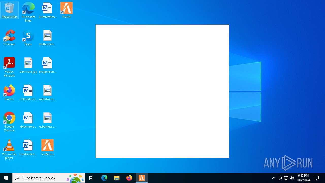Select the Skype desktop shortcut
Screen dimensions: 325x183
coord(28,38)
